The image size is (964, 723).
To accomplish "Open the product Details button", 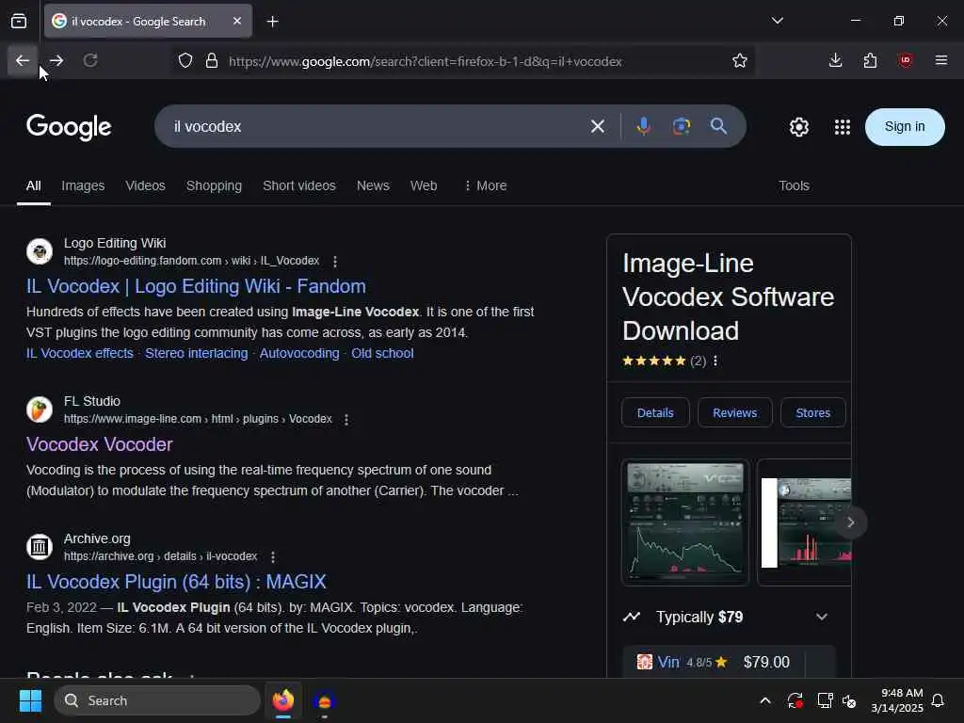I will coord(655,412).
